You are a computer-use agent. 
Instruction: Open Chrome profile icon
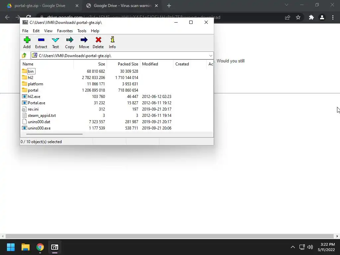[x=322, y=17]
